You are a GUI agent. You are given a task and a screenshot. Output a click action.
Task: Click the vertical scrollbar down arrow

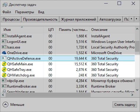pyautogui.click(x=137, y=90)
